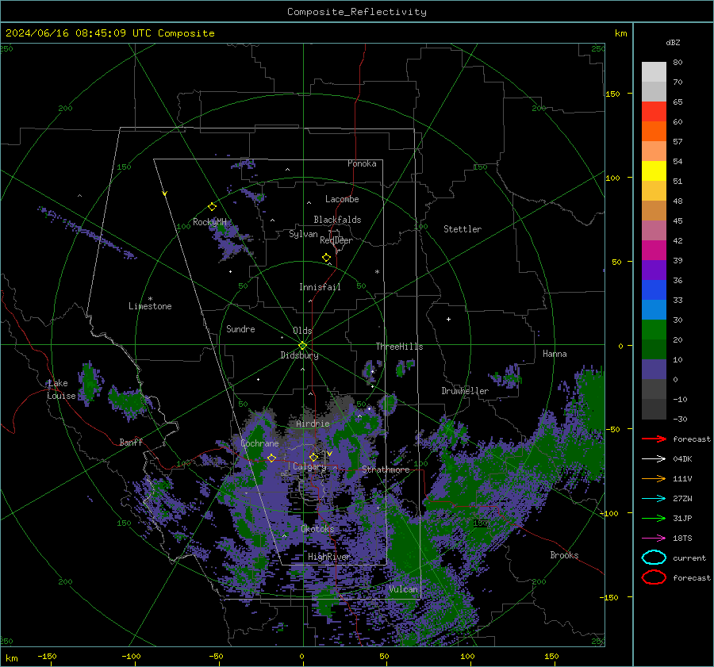This screenshot has height=667, width=714.
Task: Click the Stettler city label
Action: pos(463,229)
